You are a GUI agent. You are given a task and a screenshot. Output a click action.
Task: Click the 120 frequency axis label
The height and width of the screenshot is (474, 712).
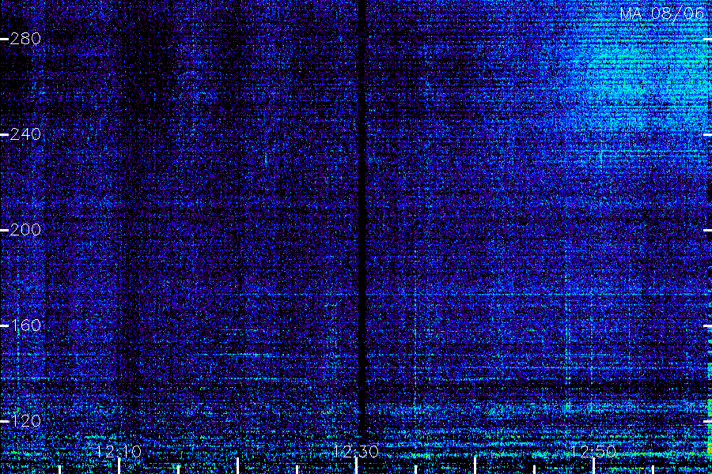pos(25,421)
